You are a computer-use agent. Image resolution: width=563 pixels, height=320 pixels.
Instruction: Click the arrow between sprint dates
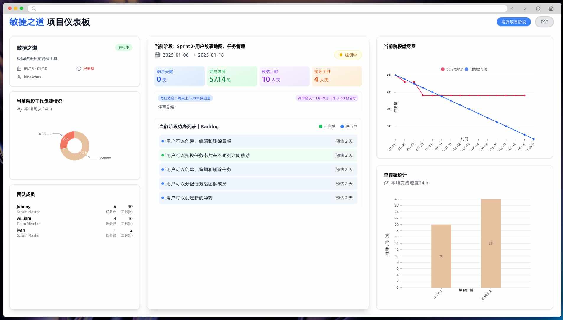click(193, 55)
